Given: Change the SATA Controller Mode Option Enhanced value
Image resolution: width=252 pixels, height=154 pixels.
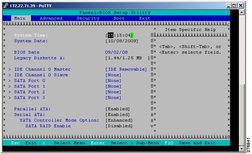Looking at the screenshot, I should click(x=119, y=120).
